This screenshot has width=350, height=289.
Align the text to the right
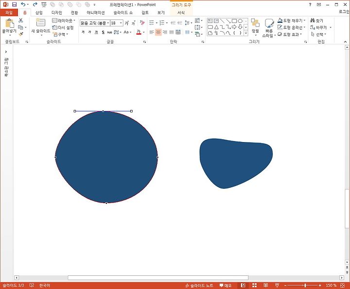click(x=165, y=33)
